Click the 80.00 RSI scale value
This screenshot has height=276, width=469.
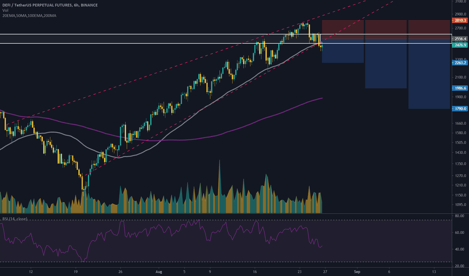point(459,216)
